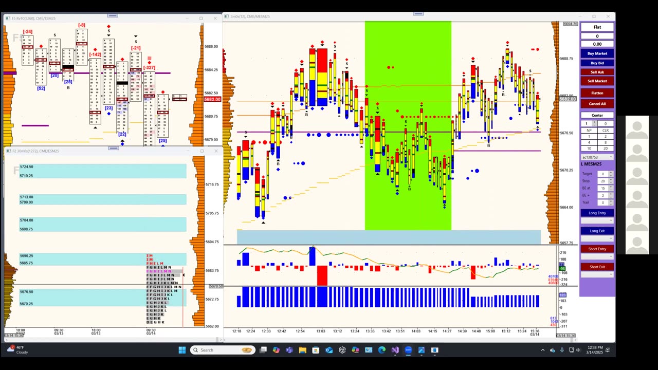This screenshot has height=370, width=658.
Task: Expand the dropdown under Short Exit
Action: (597, 274)
